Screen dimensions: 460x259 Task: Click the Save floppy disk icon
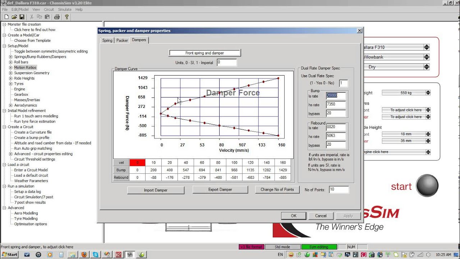[22, 17]
